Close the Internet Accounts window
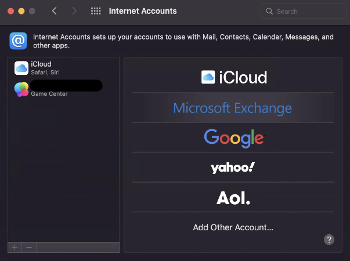This screenshot has width=350, height=261. (11, 11)
